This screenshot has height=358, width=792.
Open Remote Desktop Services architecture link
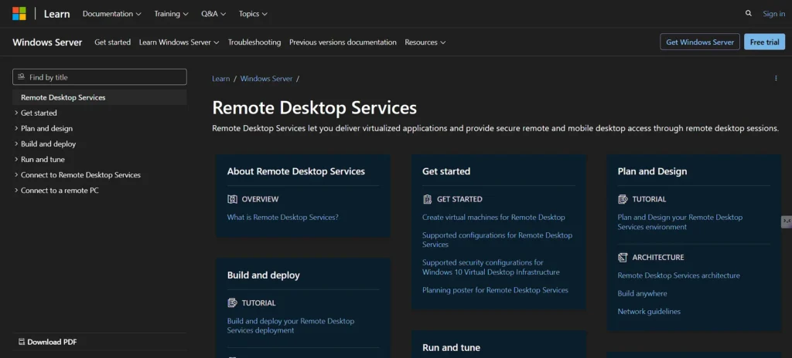(x=678, y=275)
